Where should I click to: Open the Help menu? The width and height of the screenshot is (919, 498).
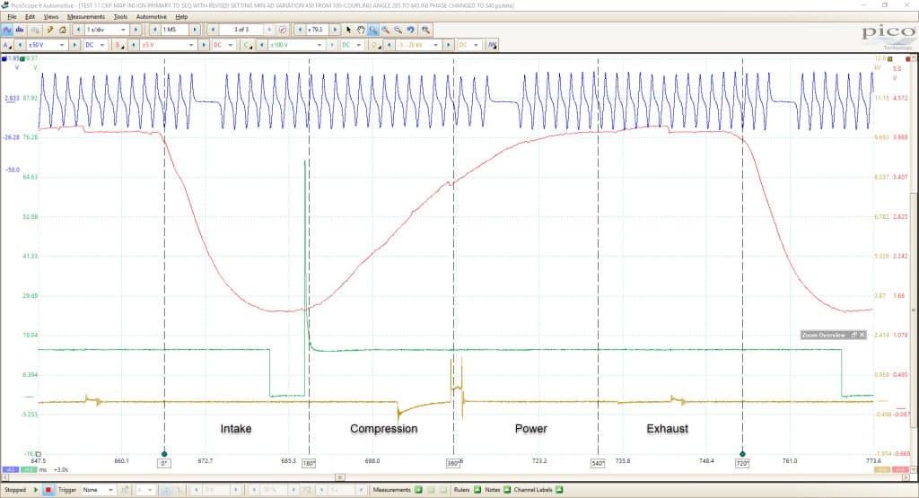pyautogui.click(x=181, y=17)
